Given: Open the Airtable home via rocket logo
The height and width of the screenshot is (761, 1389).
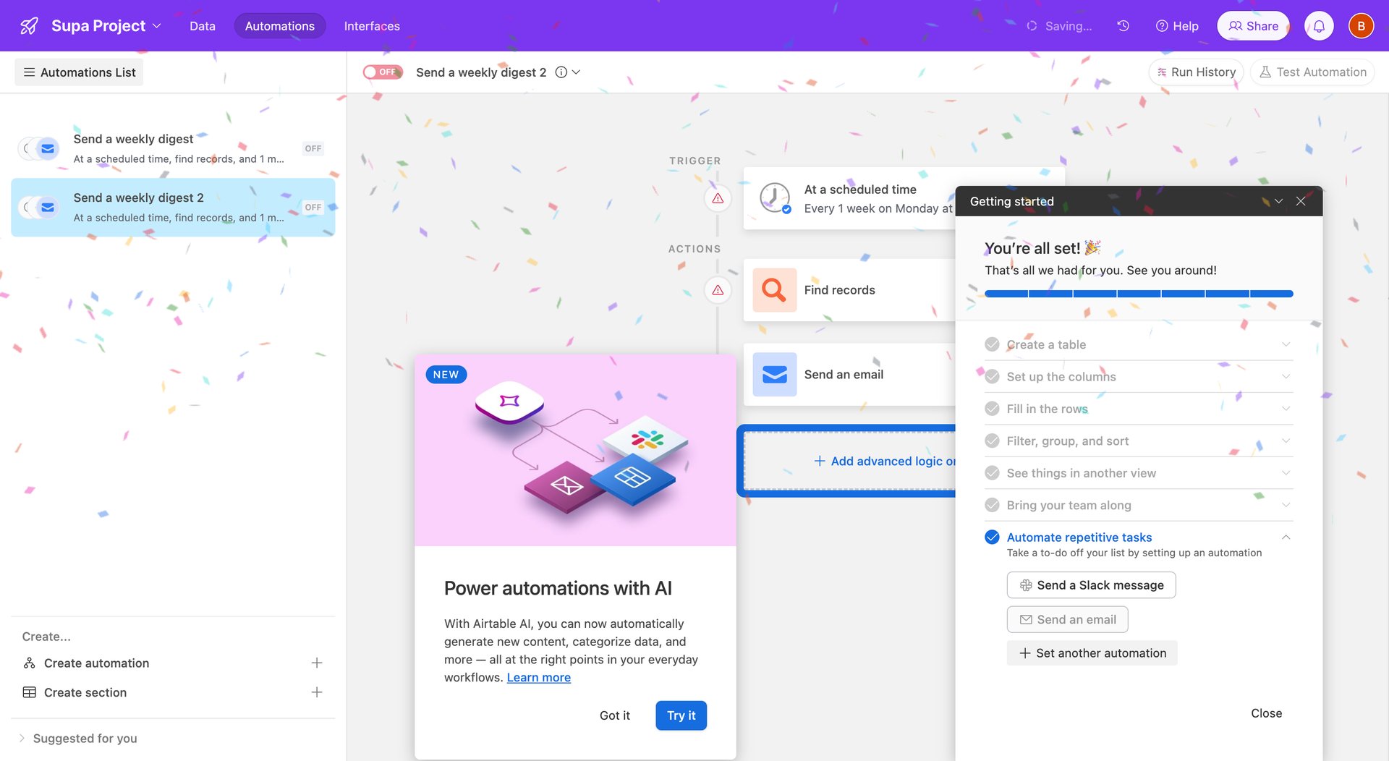Looking at the screenshot, I should point(27,25).
